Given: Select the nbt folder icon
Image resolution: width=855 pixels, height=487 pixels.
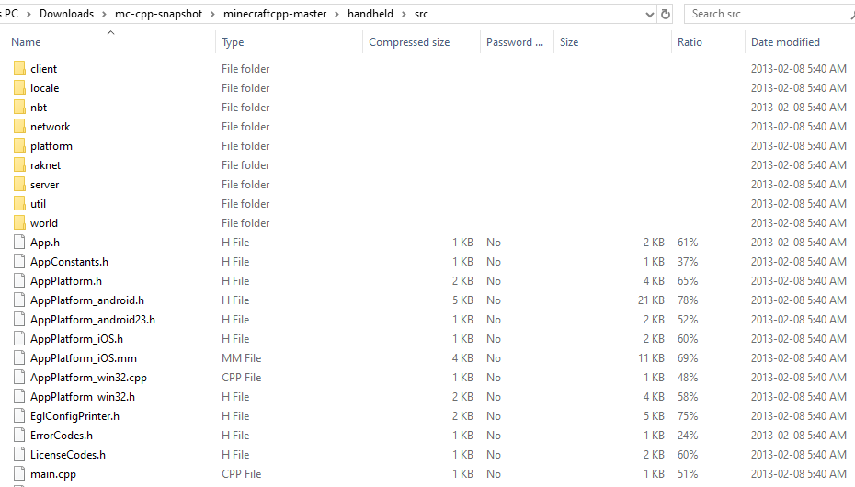Looking at the screenshot, I should click(x=19, y=107).
